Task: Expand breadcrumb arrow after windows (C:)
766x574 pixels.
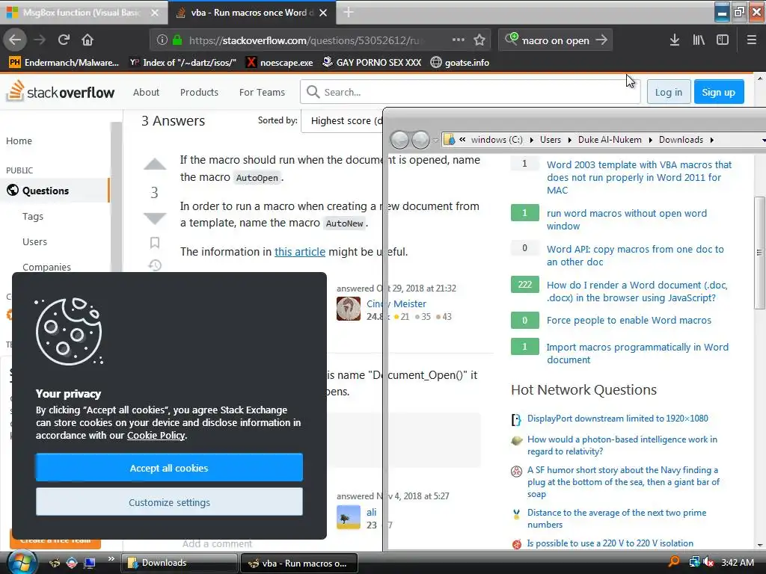Action: (x=532, y=140)
